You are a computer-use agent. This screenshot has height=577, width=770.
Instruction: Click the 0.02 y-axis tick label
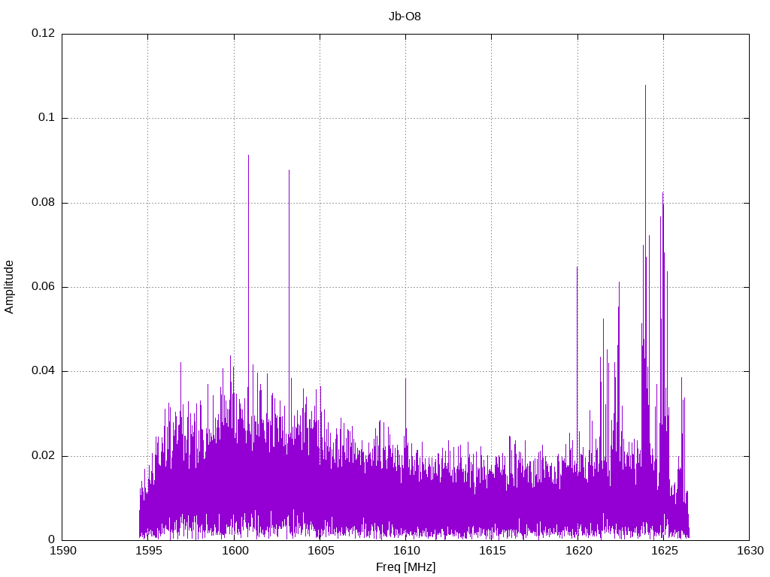(43, 456)
